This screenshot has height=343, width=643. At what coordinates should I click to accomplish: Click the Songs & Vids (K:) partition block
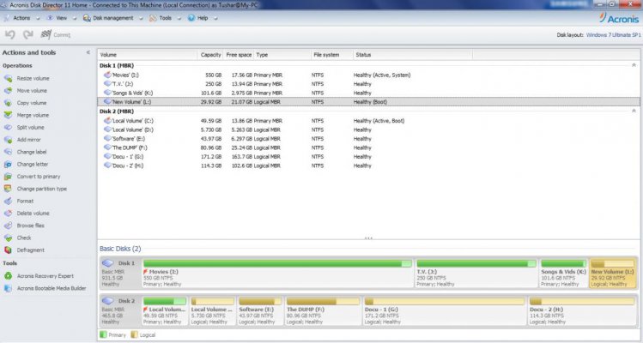(563, 273)
